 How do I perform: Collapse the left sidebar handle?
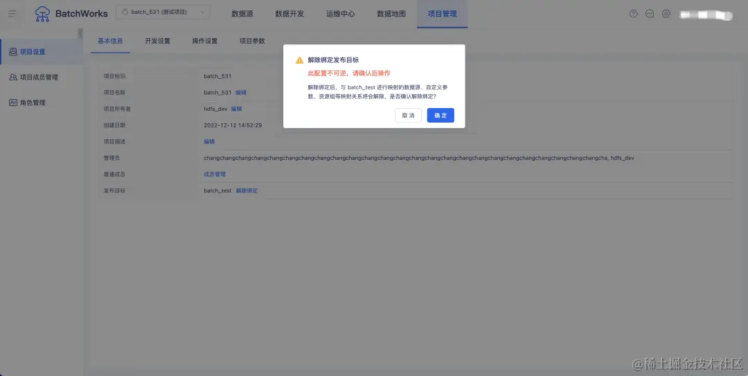[80, 33]
